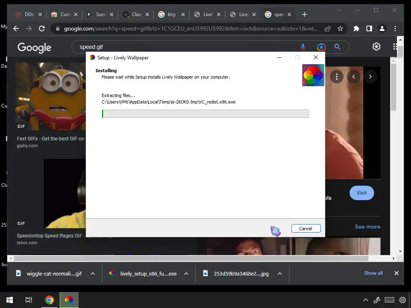This screenshot has height=308, width=411.
Task: Click See more related images
Action: 368,227
